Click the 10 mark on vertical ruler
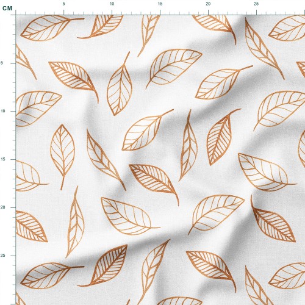This screenshot has height=305, width=305. click(2, 111)
